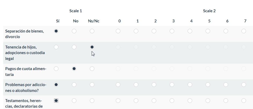Rate Separación de bienes, divorcio as 3

pos(172,31)
